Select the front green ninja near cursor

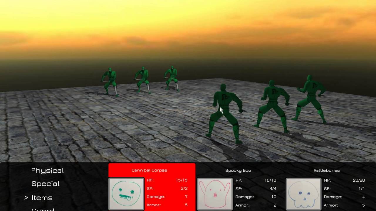point(225,114)
